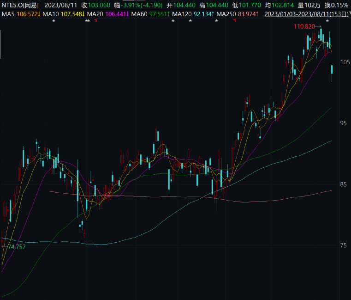Select the arrow next to the 74.757 low
The height and width of the screenshot is (300, 351).
(x=4, y=247)
